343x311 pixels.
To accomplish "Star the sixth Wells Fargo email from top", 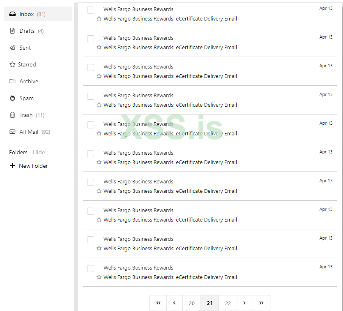I will point(99,162).
